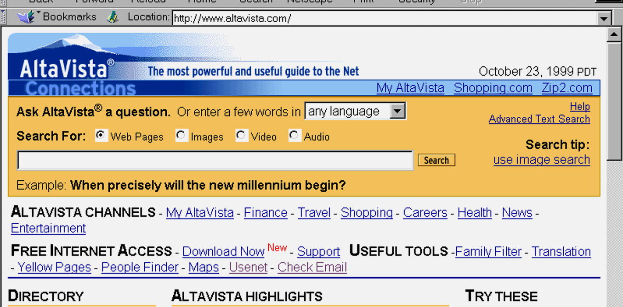Screen dimensions: 623x307
Task: Open the any language dropdown
Action: (397, 111)
